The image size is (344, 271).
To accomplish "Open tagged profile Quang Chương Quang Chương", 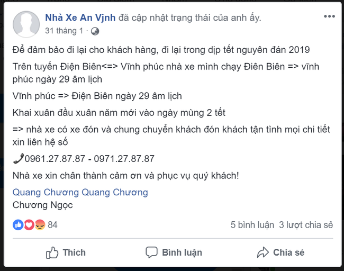I will point(80,192).
